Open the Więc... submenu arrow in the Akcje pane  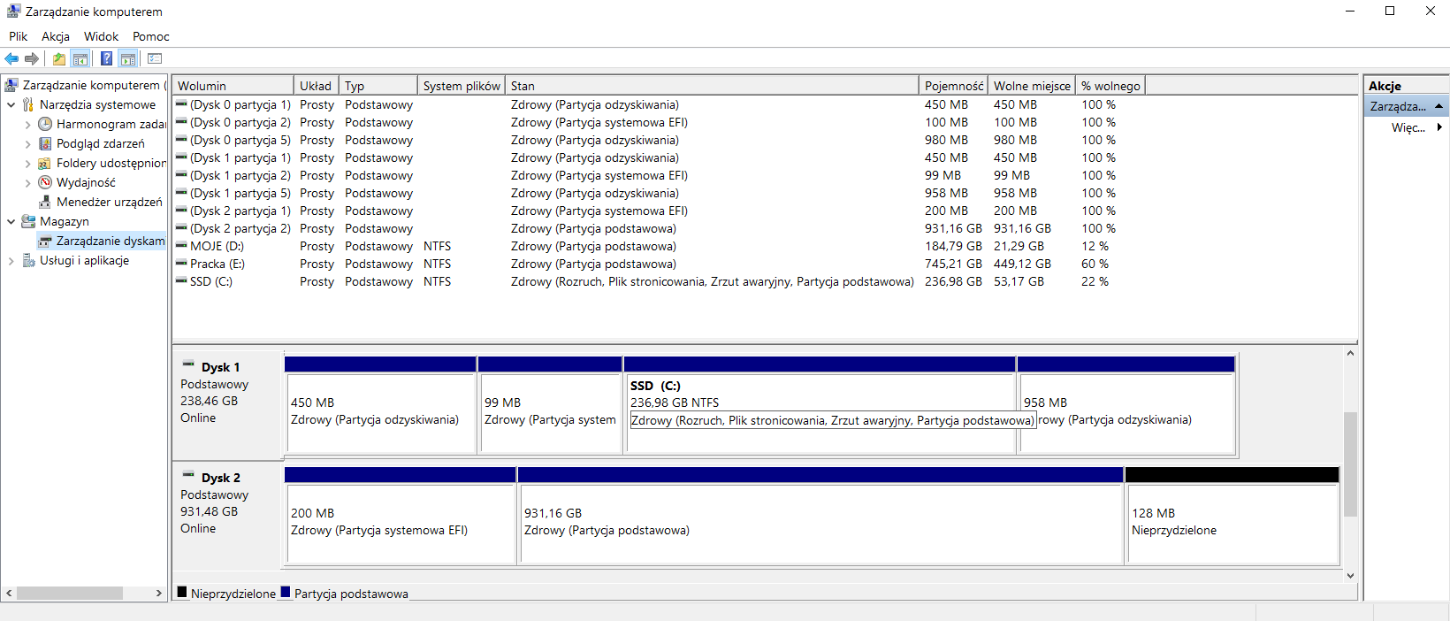(x=1439, y=127)
